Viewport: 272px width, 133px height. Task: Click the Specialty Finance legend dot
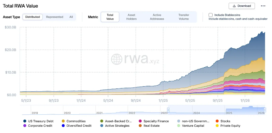tap(140, 121)
